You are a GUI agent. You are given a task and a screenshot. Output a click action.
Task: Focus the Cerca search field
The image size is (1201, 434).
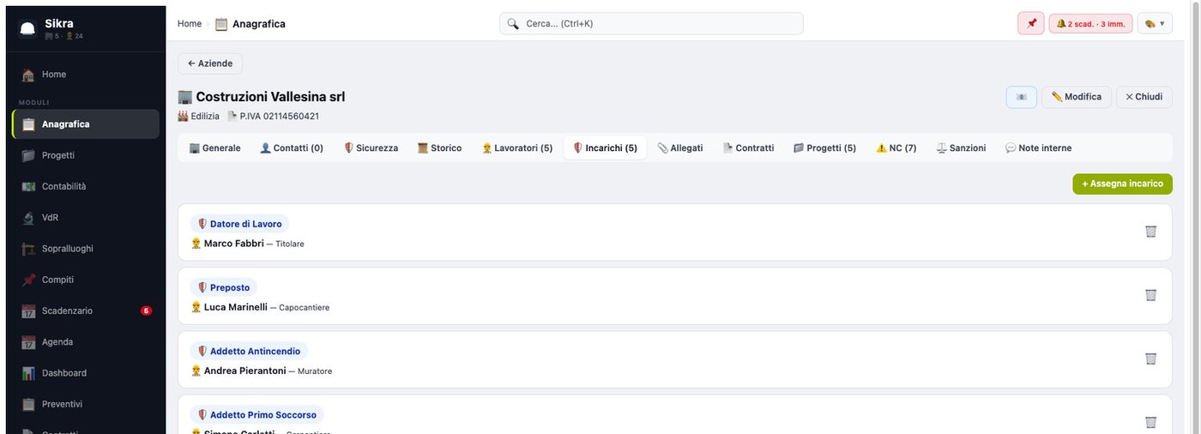coord(651,23)
